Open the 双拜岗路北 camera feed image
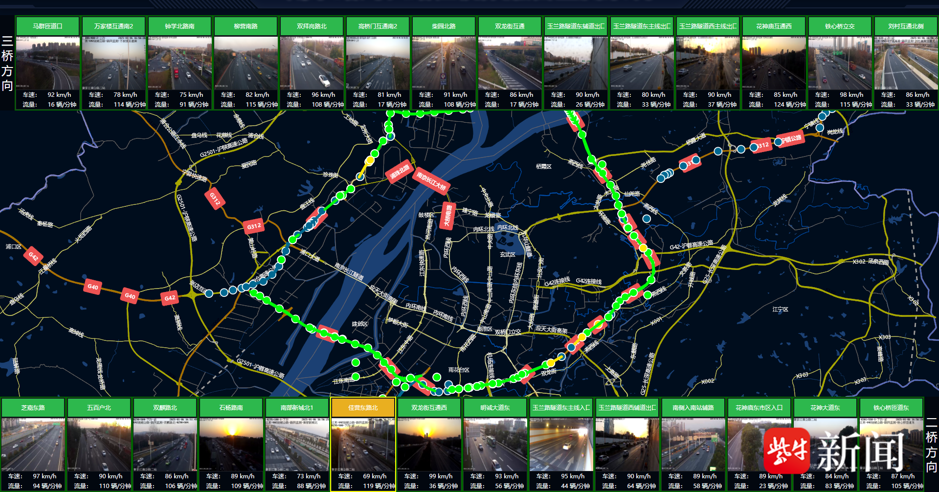The height and width of the screenshot is (492, 939). pyautogui.click(x=312, y=64)
